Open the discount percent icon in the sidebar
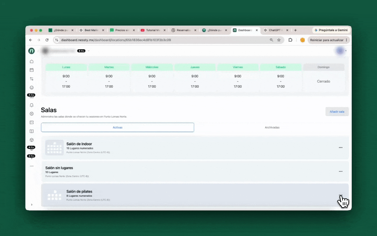Viewport: 377px width, 236px height. [x=32, y=114]
